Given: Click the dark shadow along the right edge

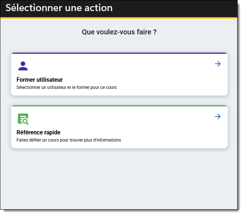Looking at the screenshot, I should pyautogui.click(x=239, y=107).
